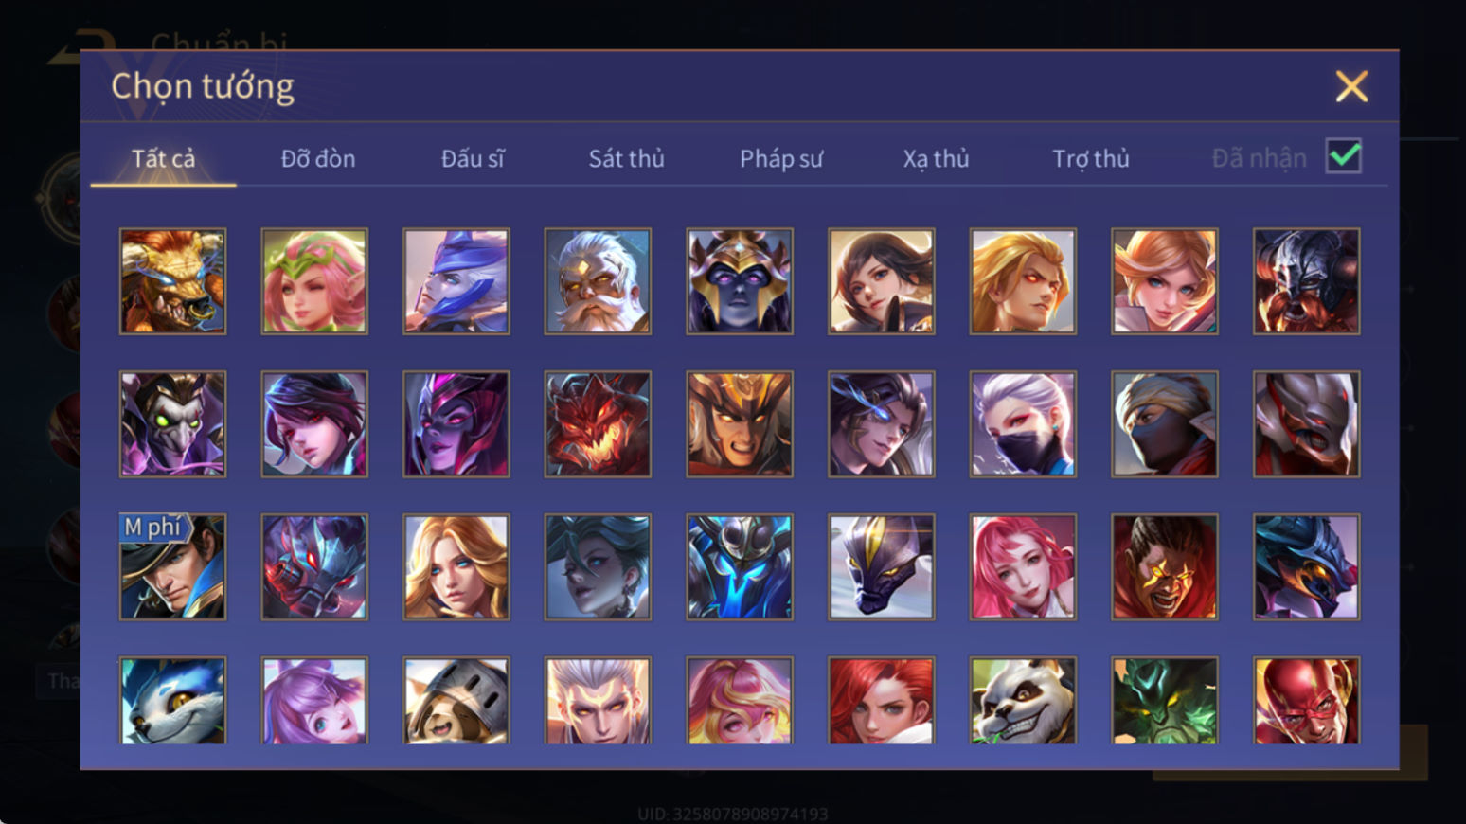Pick the red-masked speedster hero

click(1306, 701)
